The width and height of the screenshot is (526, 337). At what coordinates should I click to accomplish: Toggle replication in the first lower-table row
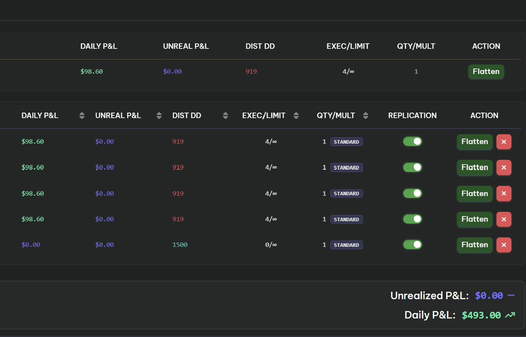click(x=412, y=141)
